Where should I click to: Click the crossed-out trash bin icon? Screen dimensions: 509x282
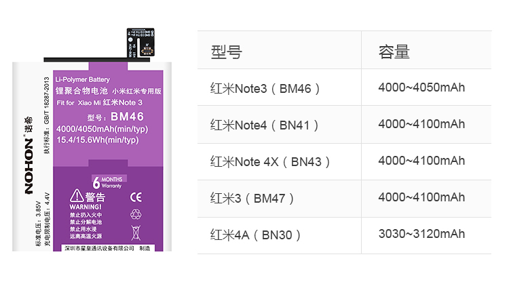[134, 234]
